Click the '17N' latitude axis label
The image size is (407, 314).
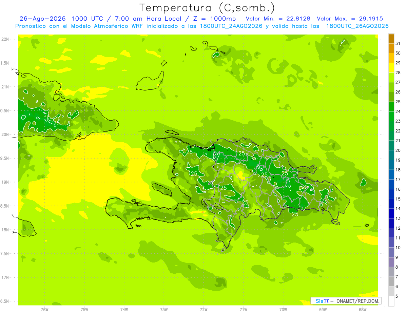[x=5, y=277]
